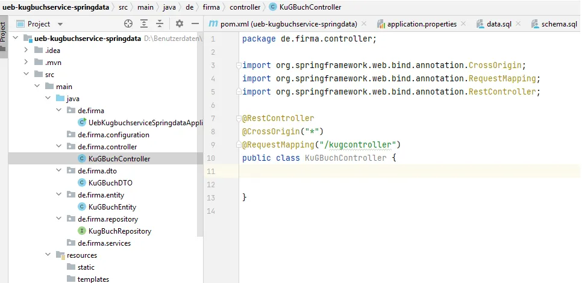Collapse the de.firma.controller package
The height and width of the screenshot is (283, 582).
[x=58, y=146]
